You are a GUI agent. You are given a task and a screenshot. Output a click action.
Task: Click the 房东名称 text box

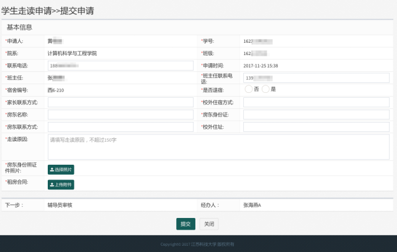click(120, 115)
